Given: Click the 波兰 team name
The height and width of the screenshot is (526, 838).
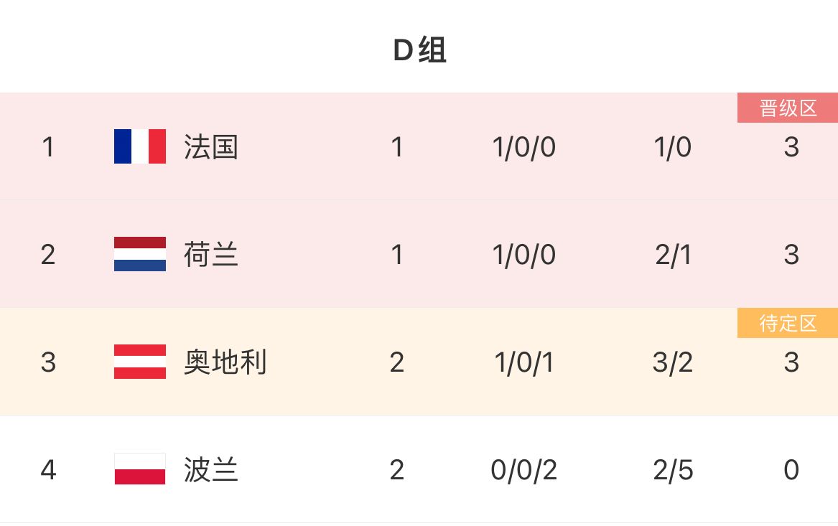Looking at the screenshot, I should [x=210, y=470].
